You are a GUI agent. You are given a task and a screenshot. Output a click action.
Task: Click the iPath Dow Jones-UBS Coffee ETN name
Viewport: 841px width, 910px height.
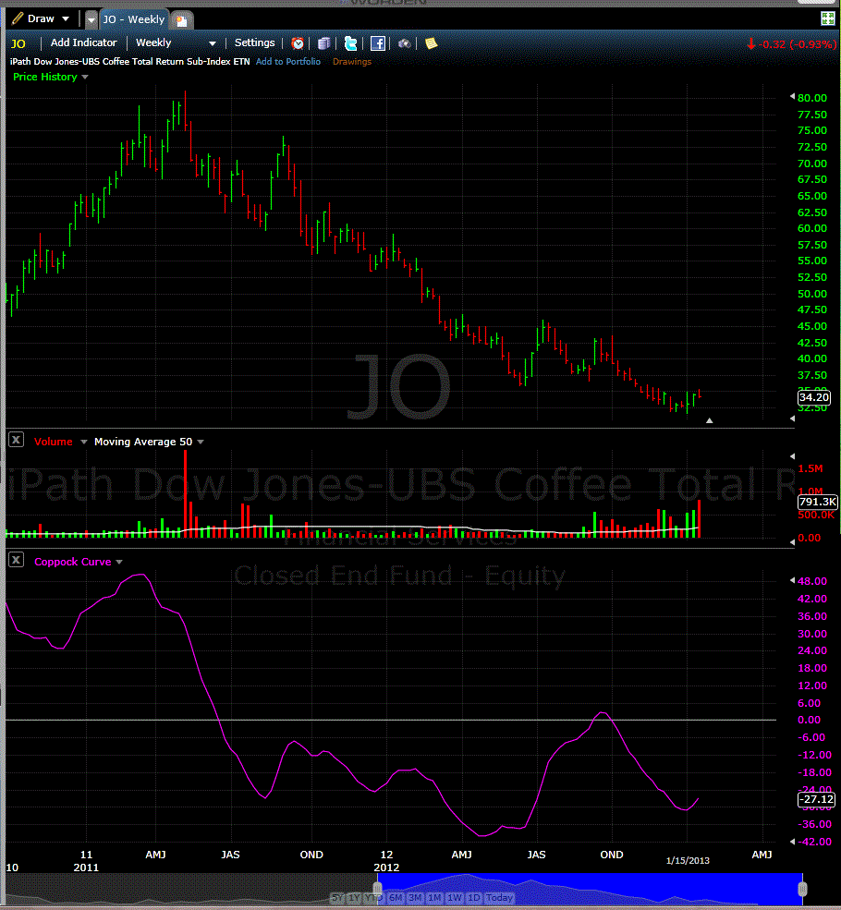click(130, 62)
